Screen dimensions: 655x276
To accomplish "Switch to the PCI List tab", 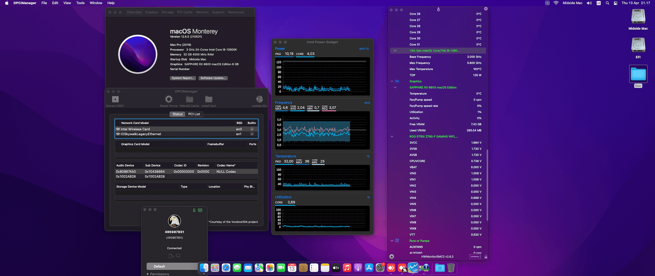I will click(x=194, y=114).
